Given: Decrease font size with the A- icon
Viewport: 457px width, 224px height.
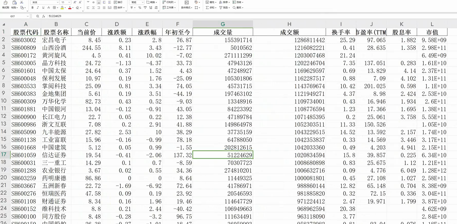Looking at the screenshot, I should coord(80,2).
